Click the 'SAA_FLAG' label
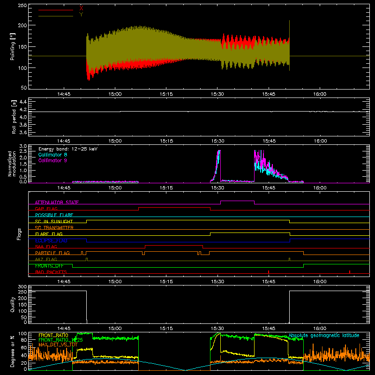Viewport: 375px width, 375px height. click(46, 247)
